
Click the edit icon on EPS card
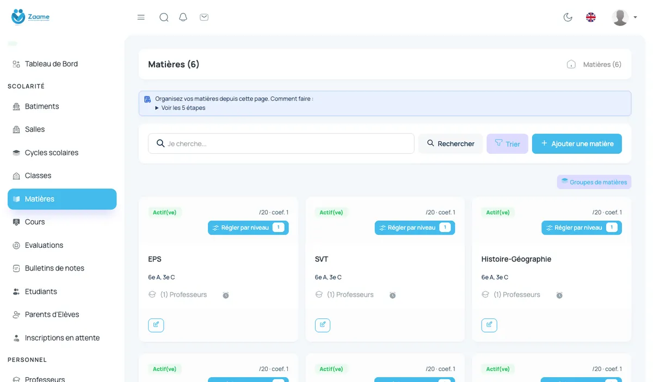tap(156, 325)
